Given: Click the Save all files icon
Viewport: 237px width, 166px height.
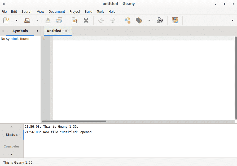Looking at the screenshot, I should point(59,20).
